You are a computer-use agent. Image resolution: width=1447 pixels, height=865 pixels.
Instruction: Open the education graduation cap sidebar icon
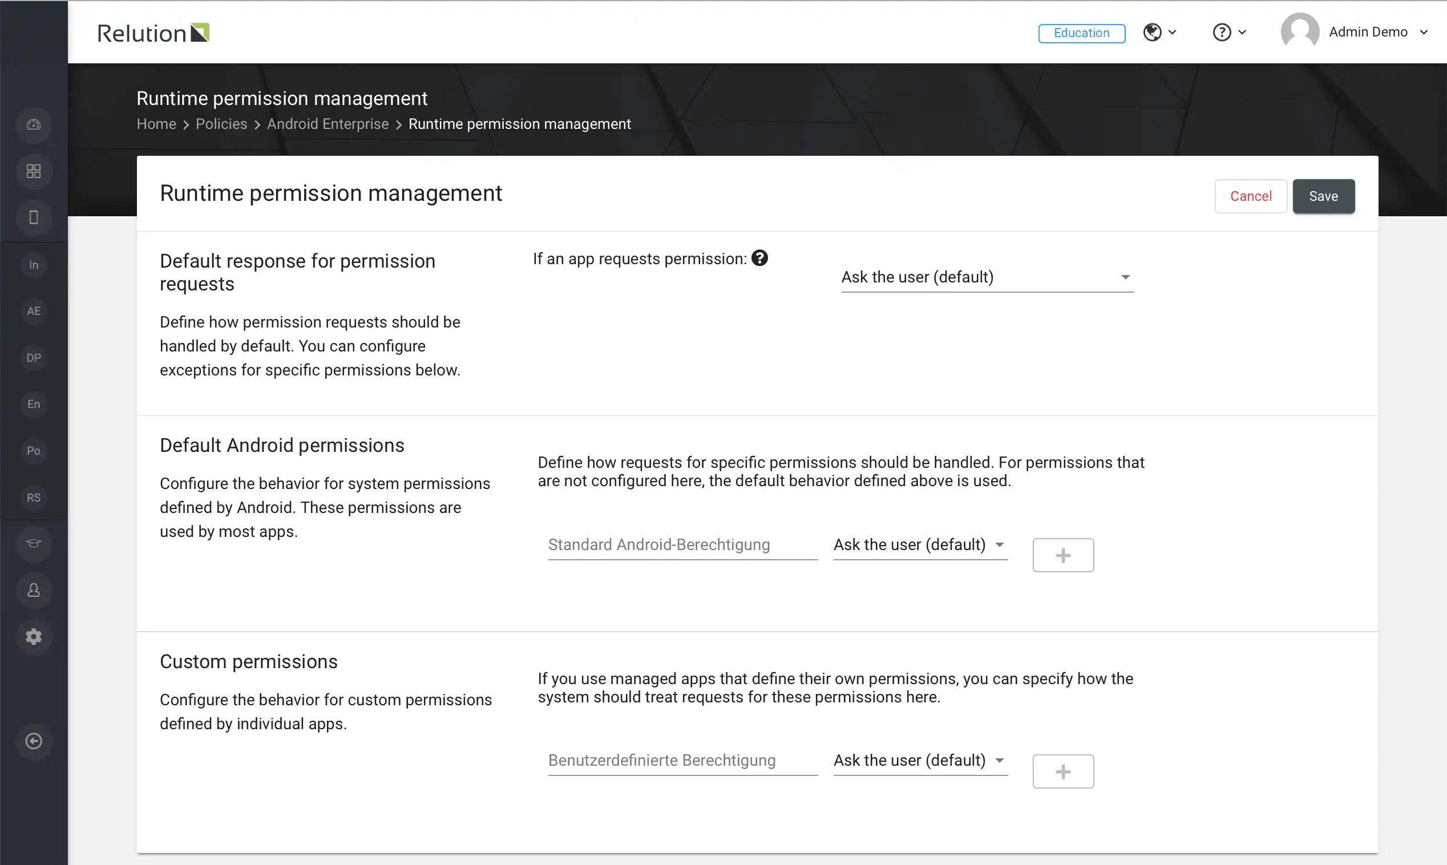point(34,544)
